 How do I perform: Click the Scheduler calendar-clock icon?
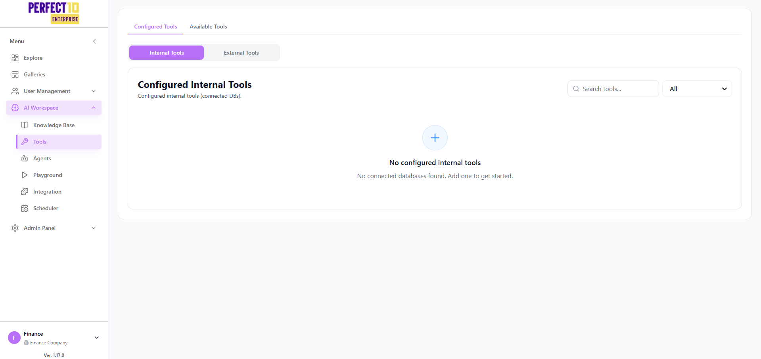pos(25,208)
